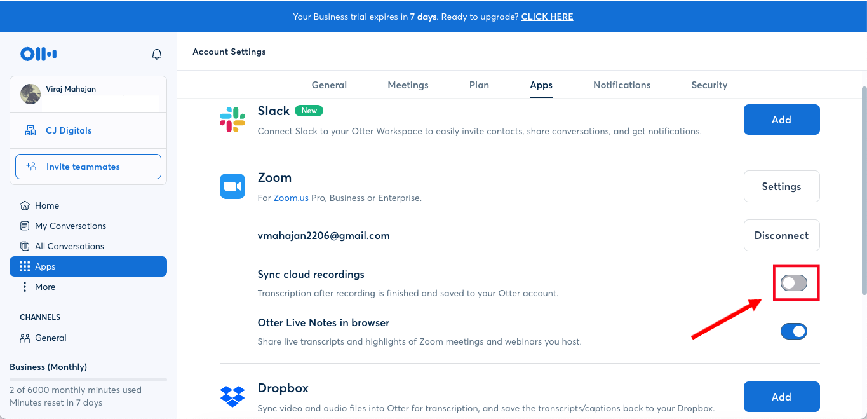
Task: Click the vmahajan2206@gmail.com email text
Action: pyautogui.click(x=323, y=235)
